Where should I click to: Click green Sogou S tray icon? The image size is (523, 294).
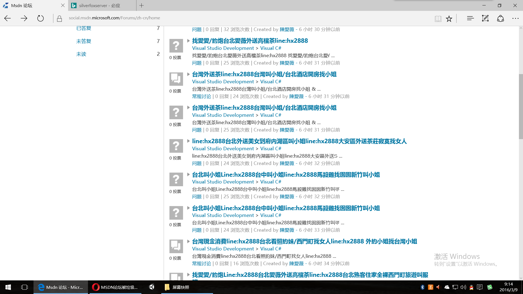click(490, 287)
